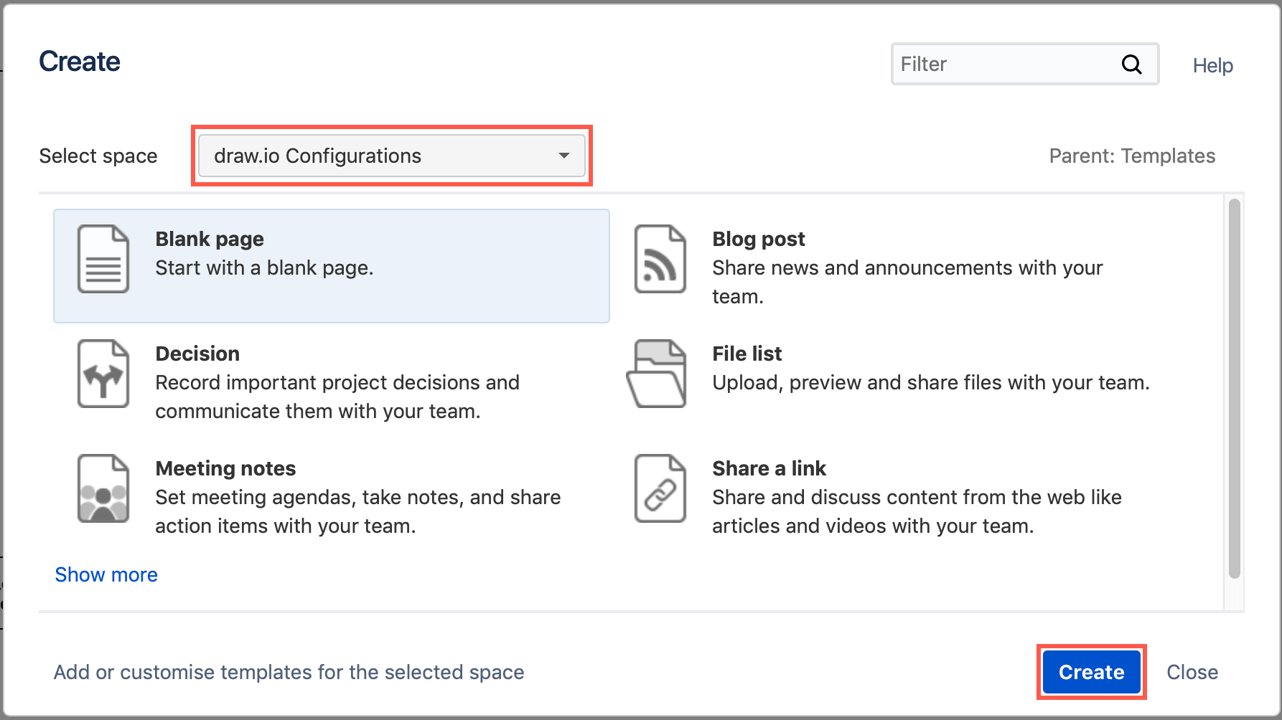Click the magnifying glass search icon
This screenshot has width=1282, height=720.
pos(1132,64)
